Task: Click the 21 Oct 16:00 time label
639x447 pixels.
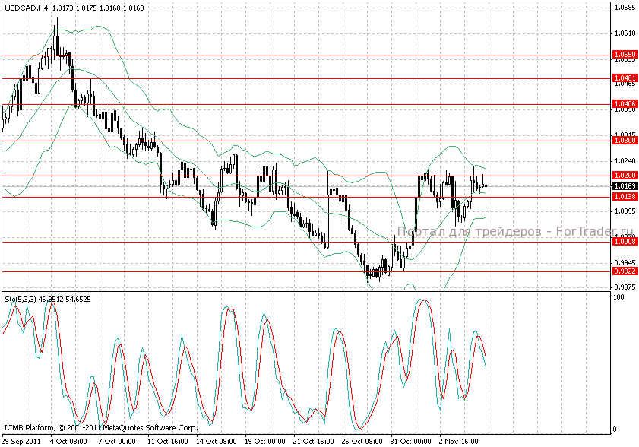Action: (313, 441)
